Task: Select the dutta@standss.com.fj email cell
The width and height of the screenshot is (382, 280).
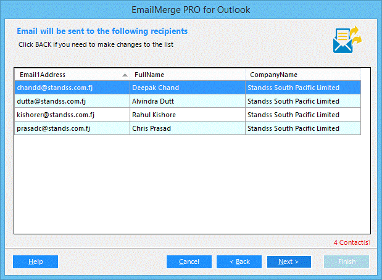Action: pos(72,101)
